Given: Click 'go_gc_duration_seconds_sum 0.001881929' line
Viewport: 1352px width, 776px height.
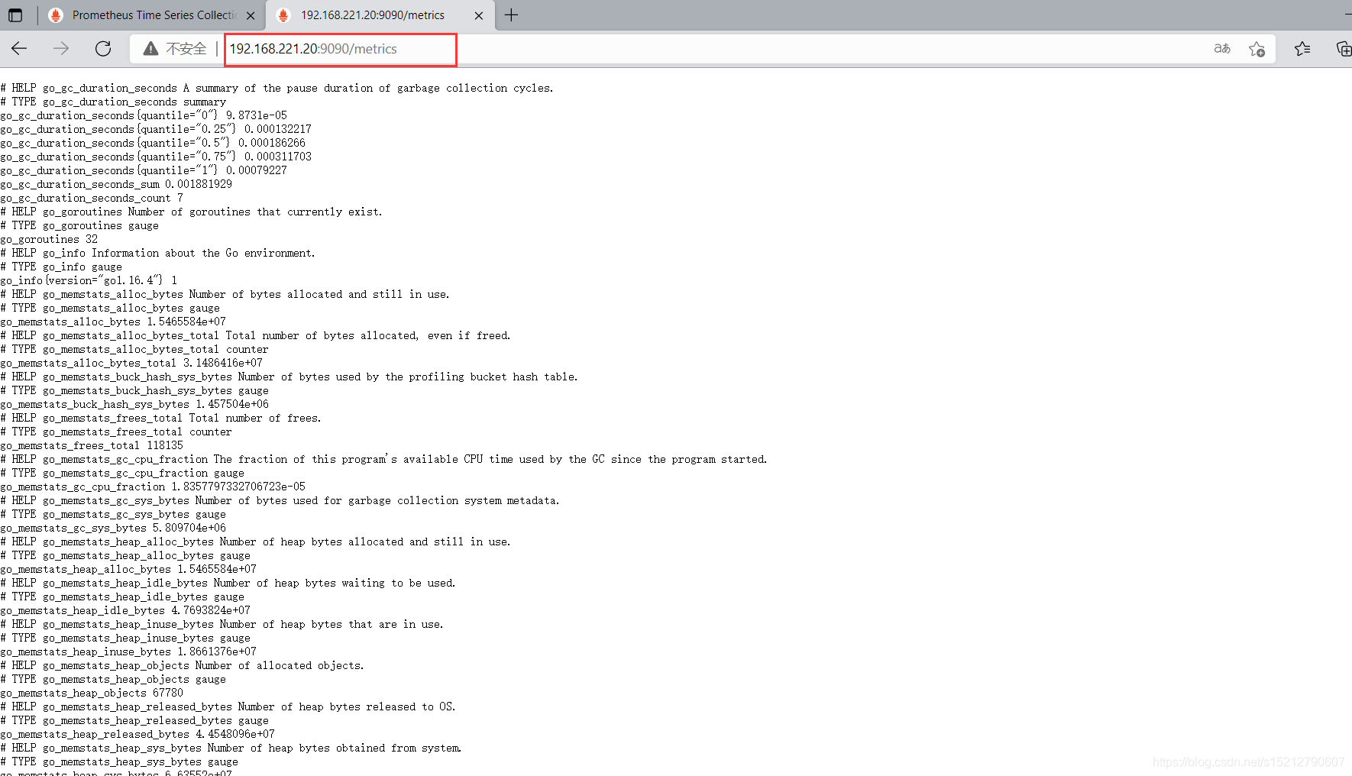Looking at the screenshot, I should [116, 184].
